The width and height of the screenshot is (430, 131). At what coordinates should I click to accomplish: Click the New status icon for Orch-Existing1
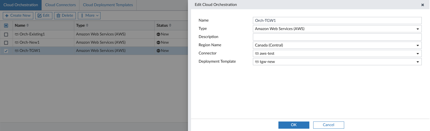(158, 34)
